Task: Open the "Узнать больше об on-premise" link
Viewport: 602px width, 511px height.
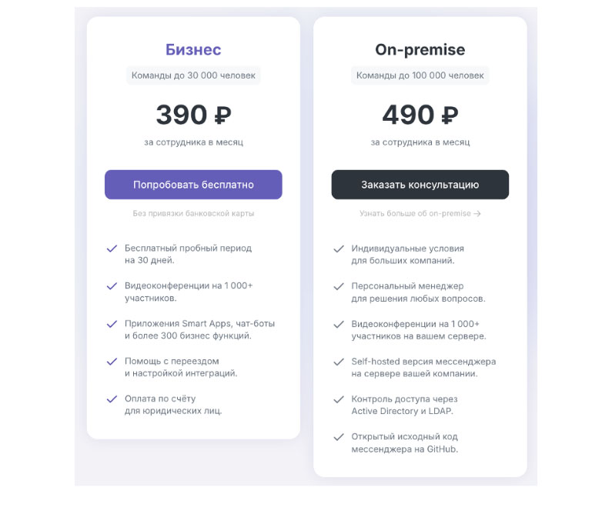Action: (420, 214)
